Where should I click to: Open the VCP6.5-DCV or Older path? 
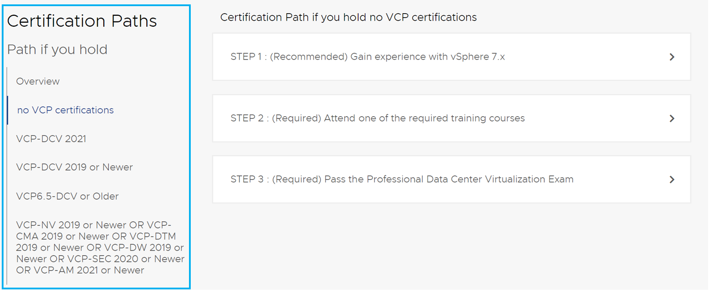67,196
